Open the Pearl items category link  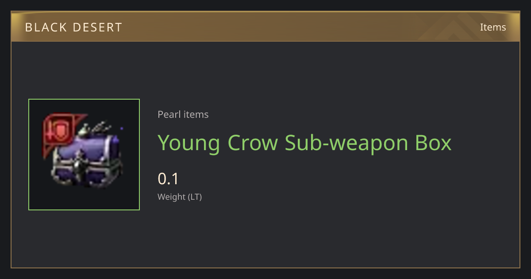click(x=183, y=114)
